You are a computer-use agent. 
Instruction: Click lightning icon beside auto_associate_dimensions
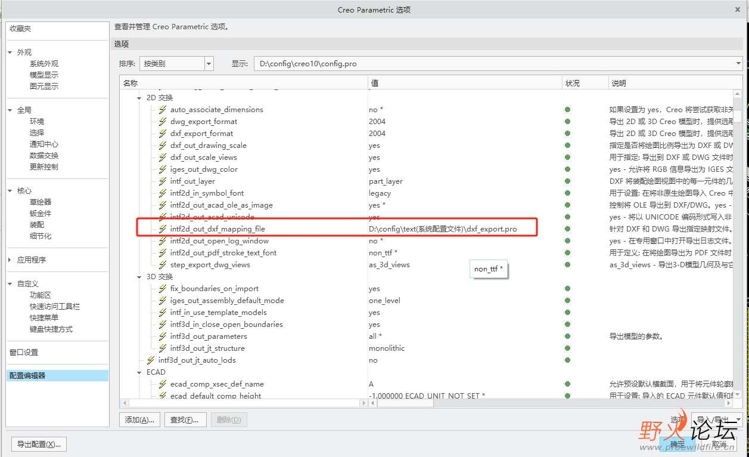pyautogui.click(x=163, y=110)
